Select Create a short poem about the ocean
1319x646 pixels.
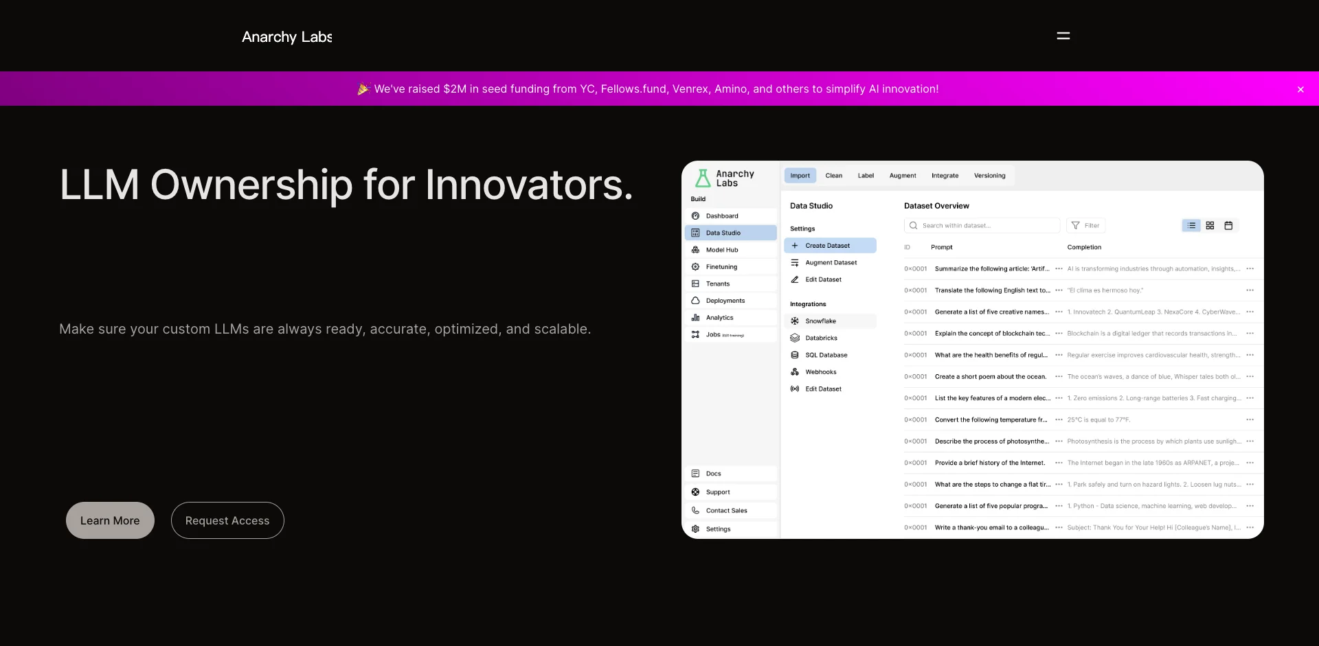click(991, 376)
